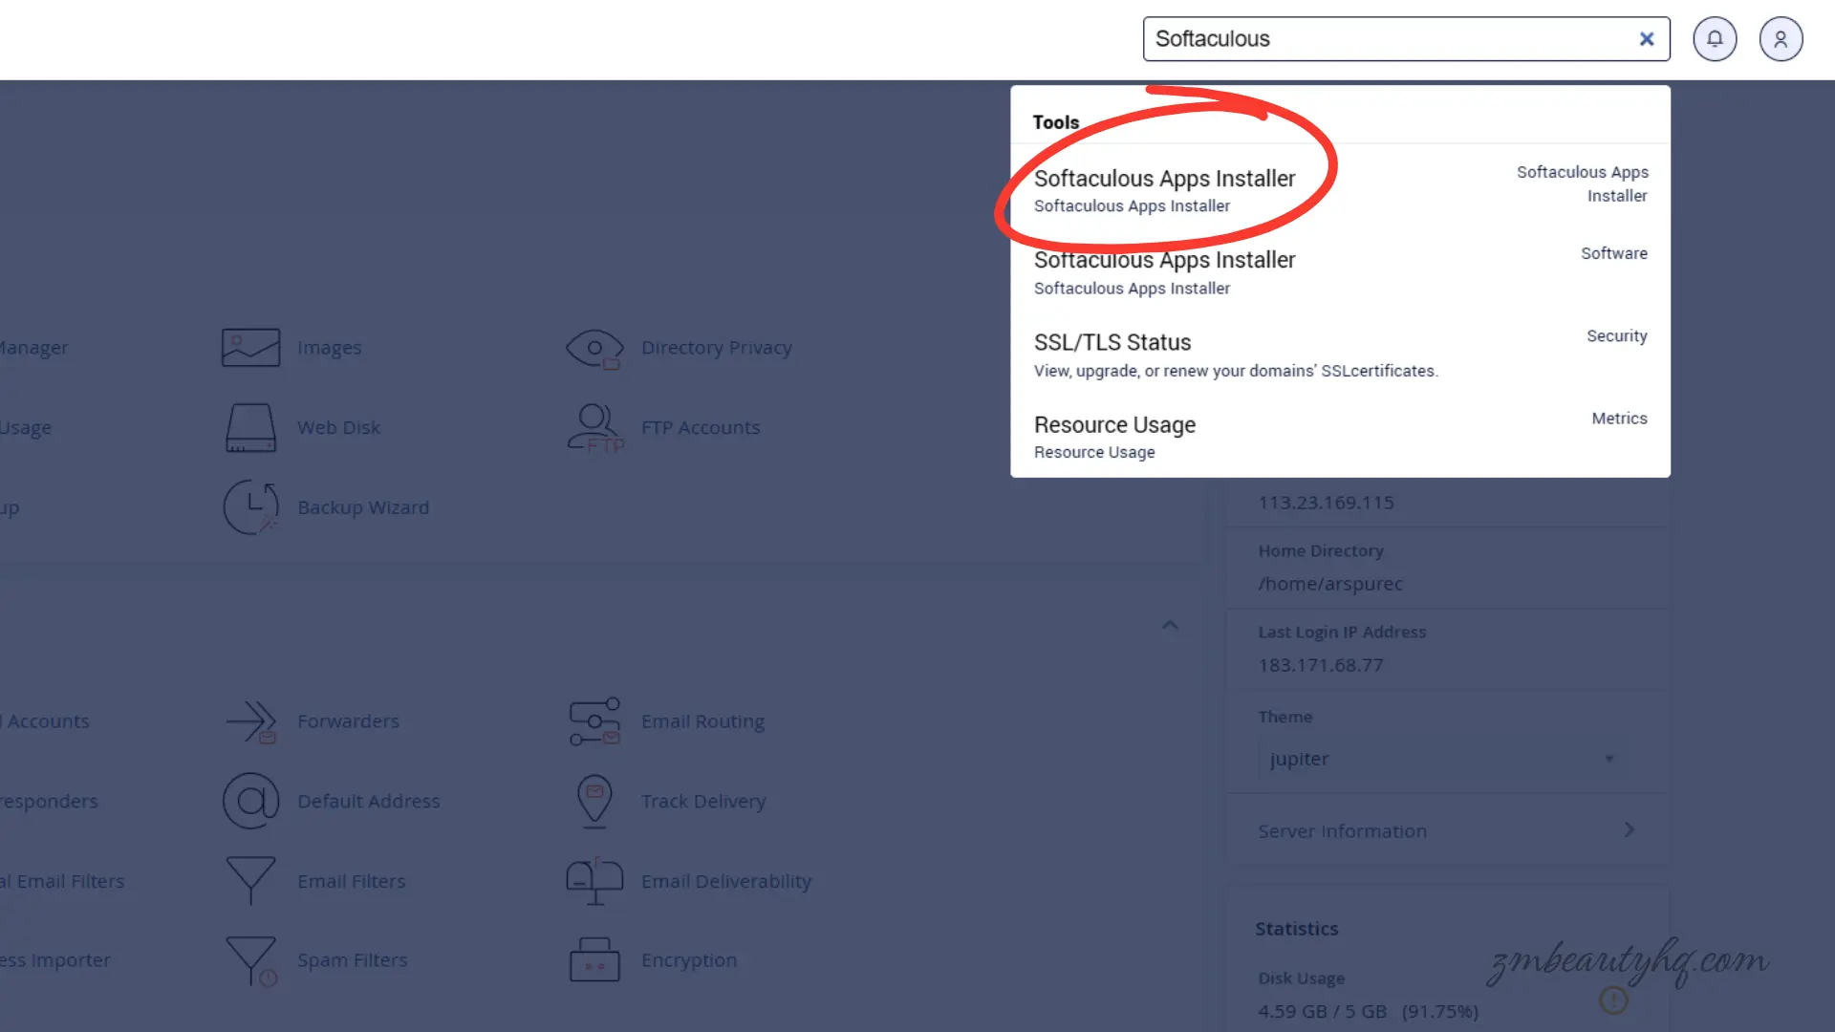Expand Server Information arrow
Viewport: 1835px width, 1032px height.
point(1630,829)
